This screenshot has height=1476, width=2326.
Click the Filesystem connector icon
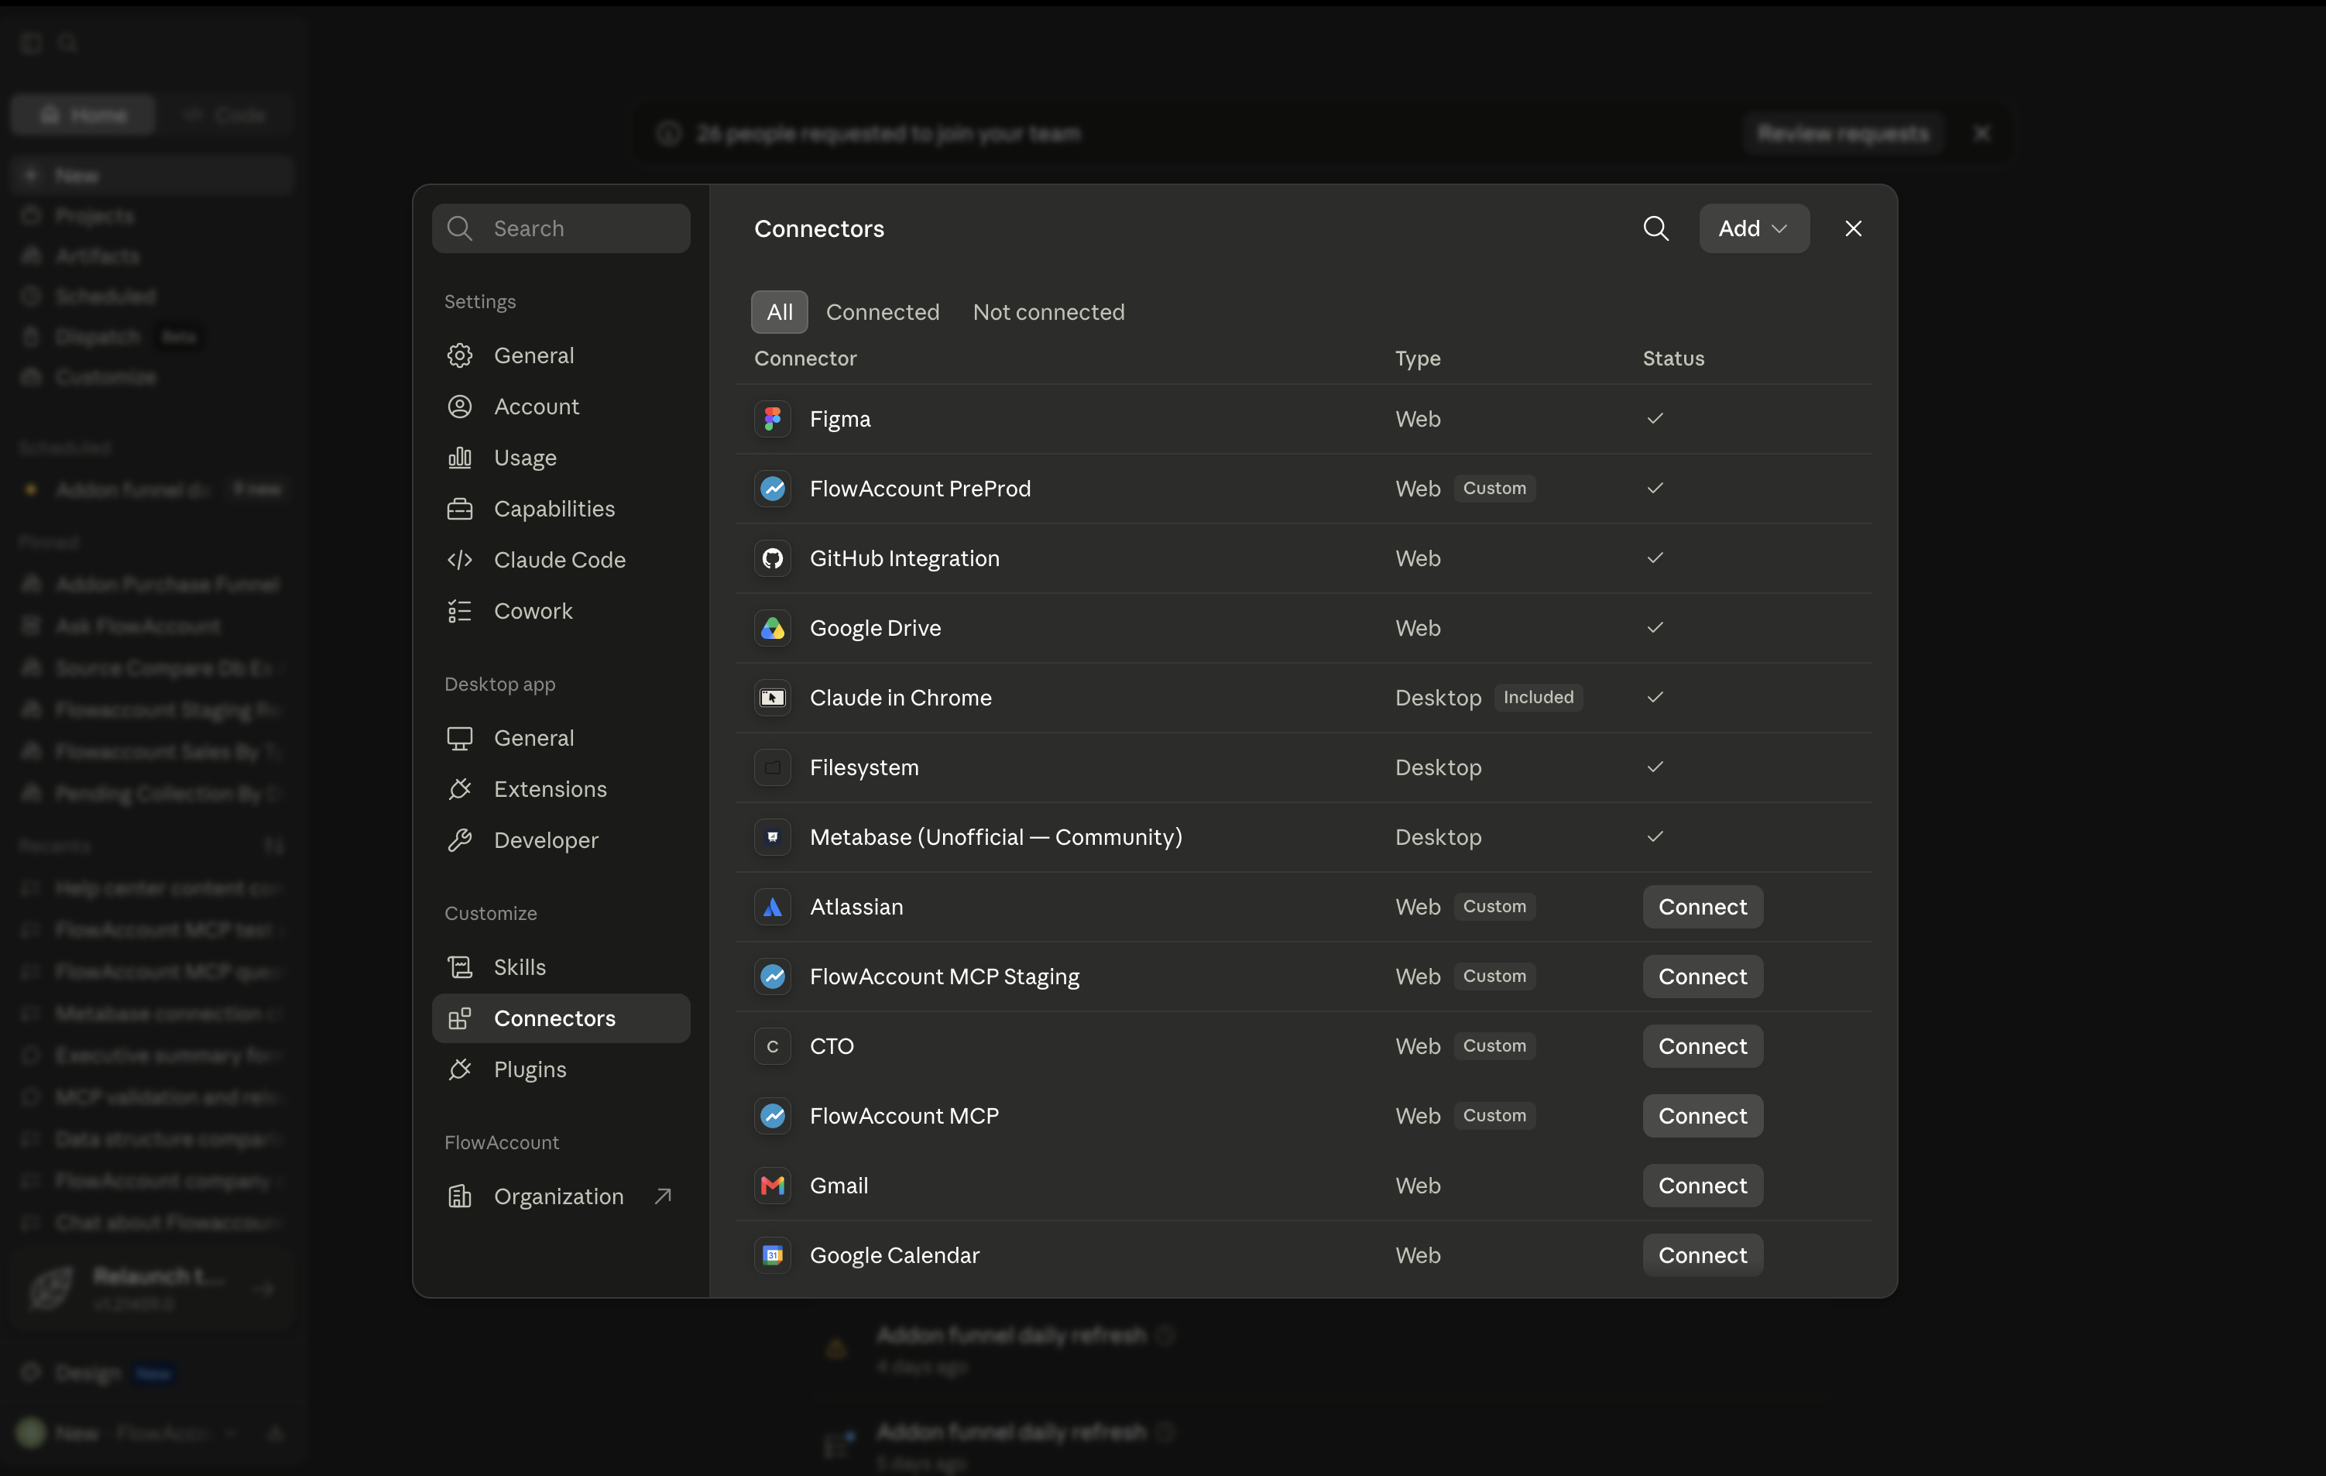pyautogui.click(x=772, y=767)
